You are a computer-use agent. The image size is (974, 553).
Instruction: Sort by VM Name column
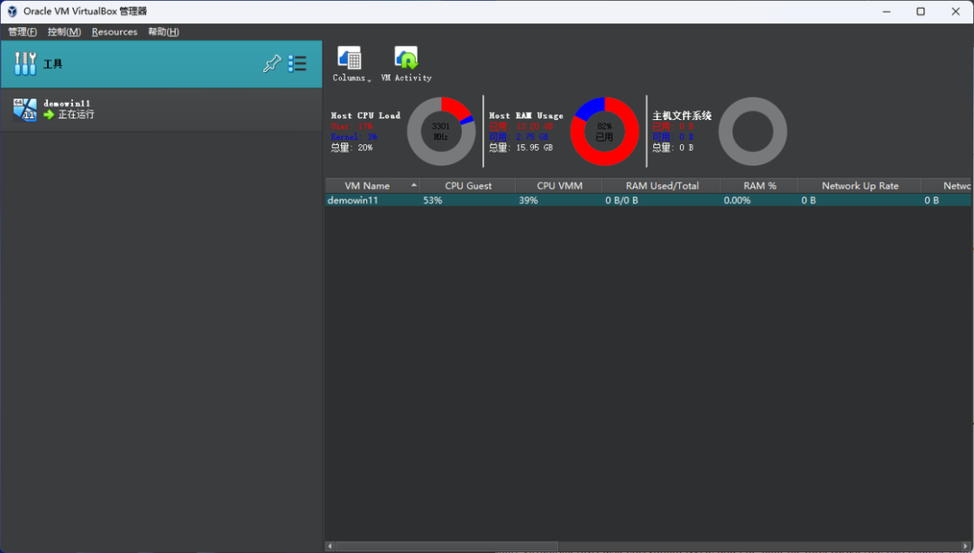372,186
